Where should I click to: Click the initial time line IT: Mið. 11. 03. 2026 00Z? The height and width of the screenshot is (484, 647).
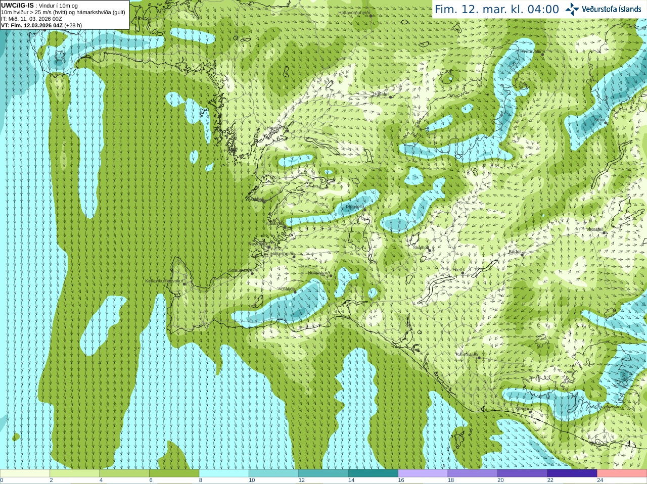coord(31,19)
